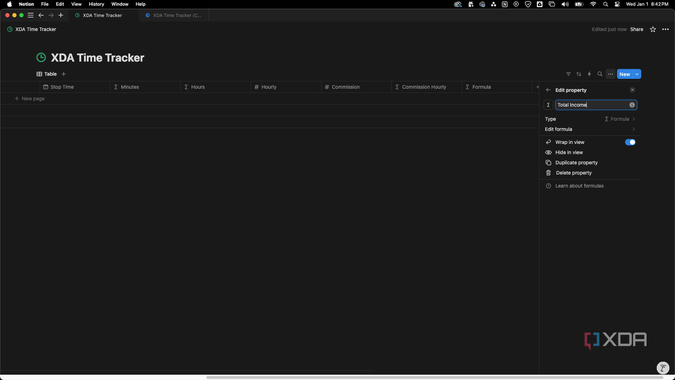Click the date and time in menu bar
Image resolution: width=675 pixels, height=380 pixels.
click(647, 4)
